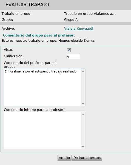Image resolution: width=131 pixels, height=165 pixels.
Task: Click the Calificación input field
Action: (73, 57)
